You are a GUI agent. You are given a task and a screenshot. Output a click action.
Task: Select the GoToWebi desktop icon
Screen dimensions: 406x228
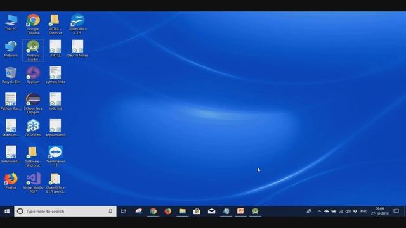tap(33, 128)
